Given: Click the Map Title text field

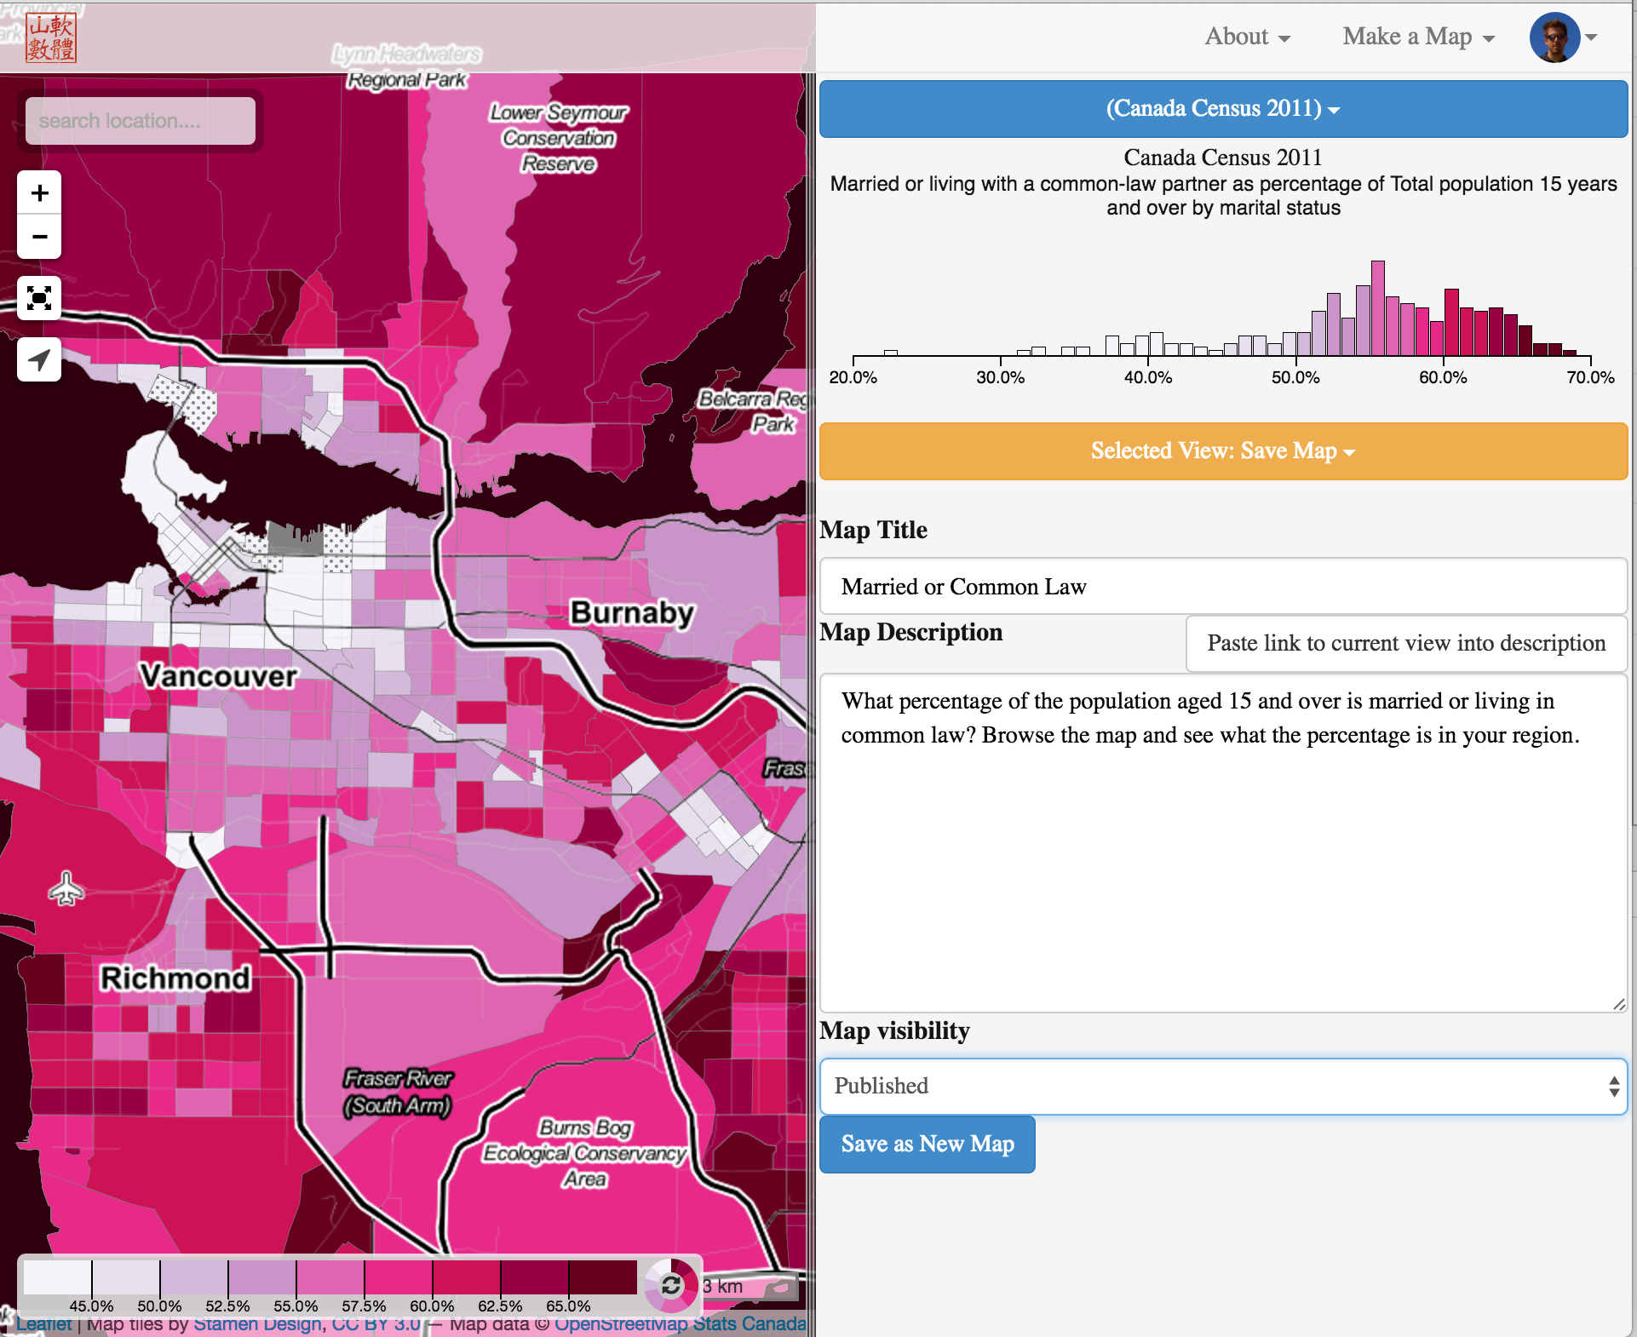Looking at the screenshot, I should coord(1223,587).
